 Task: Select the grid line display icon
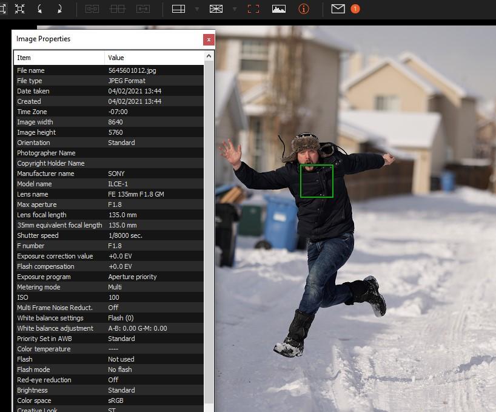tap(216, 9)
